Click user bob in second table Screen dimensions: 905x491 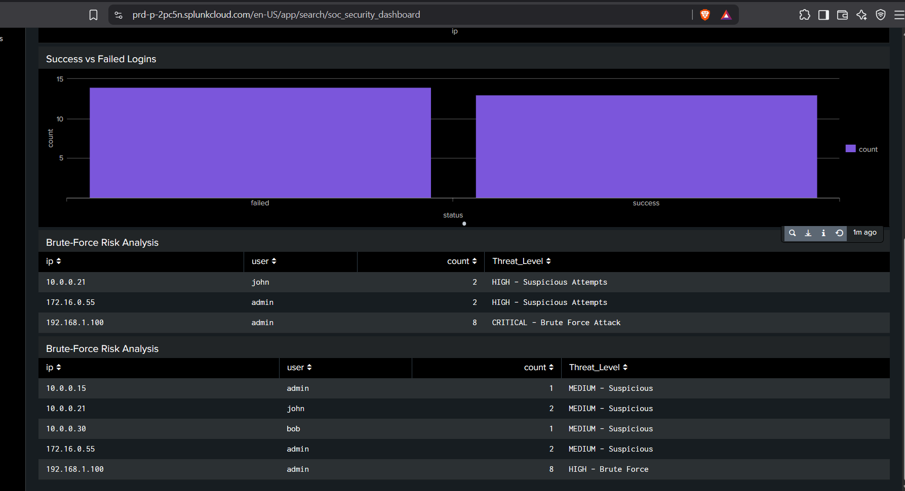point(293,429)
